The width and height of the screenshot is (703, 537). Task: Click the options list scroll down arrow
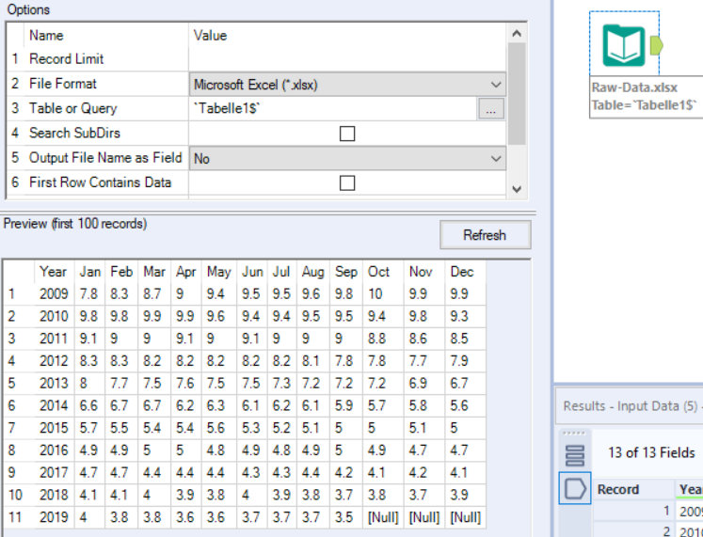click(x=517, y=189)
